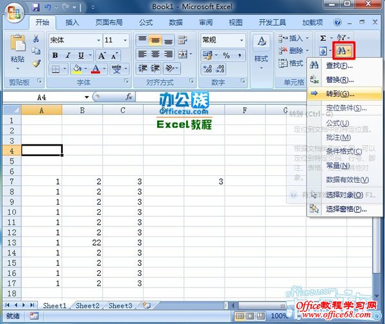Expand the Name Box A4 dropdown
This screenshot has width=385, height=324.
tap(87, 98)
